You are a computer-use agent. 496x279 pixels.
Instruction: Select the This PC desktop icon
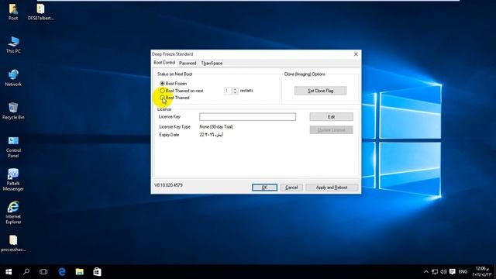(x=13, y=45)
